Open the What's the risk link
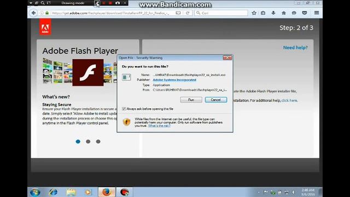Screen dimensions: 350x197 pyautogui.click(x=159, y=126)
